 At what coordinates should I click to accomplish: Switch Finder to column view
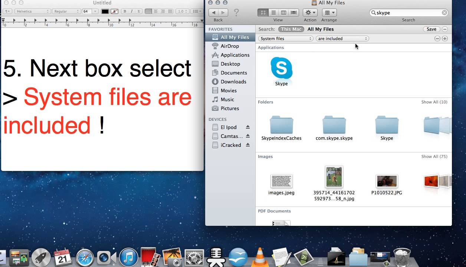(283, 13)
